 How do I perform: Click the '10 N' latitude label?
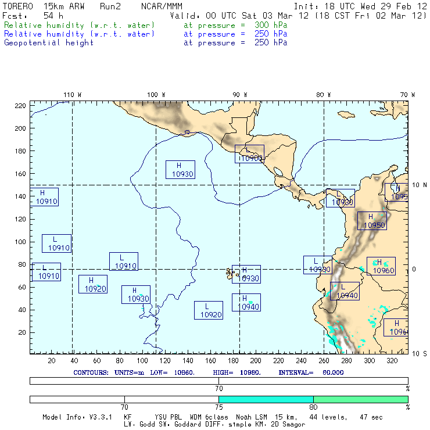[420, 185]
